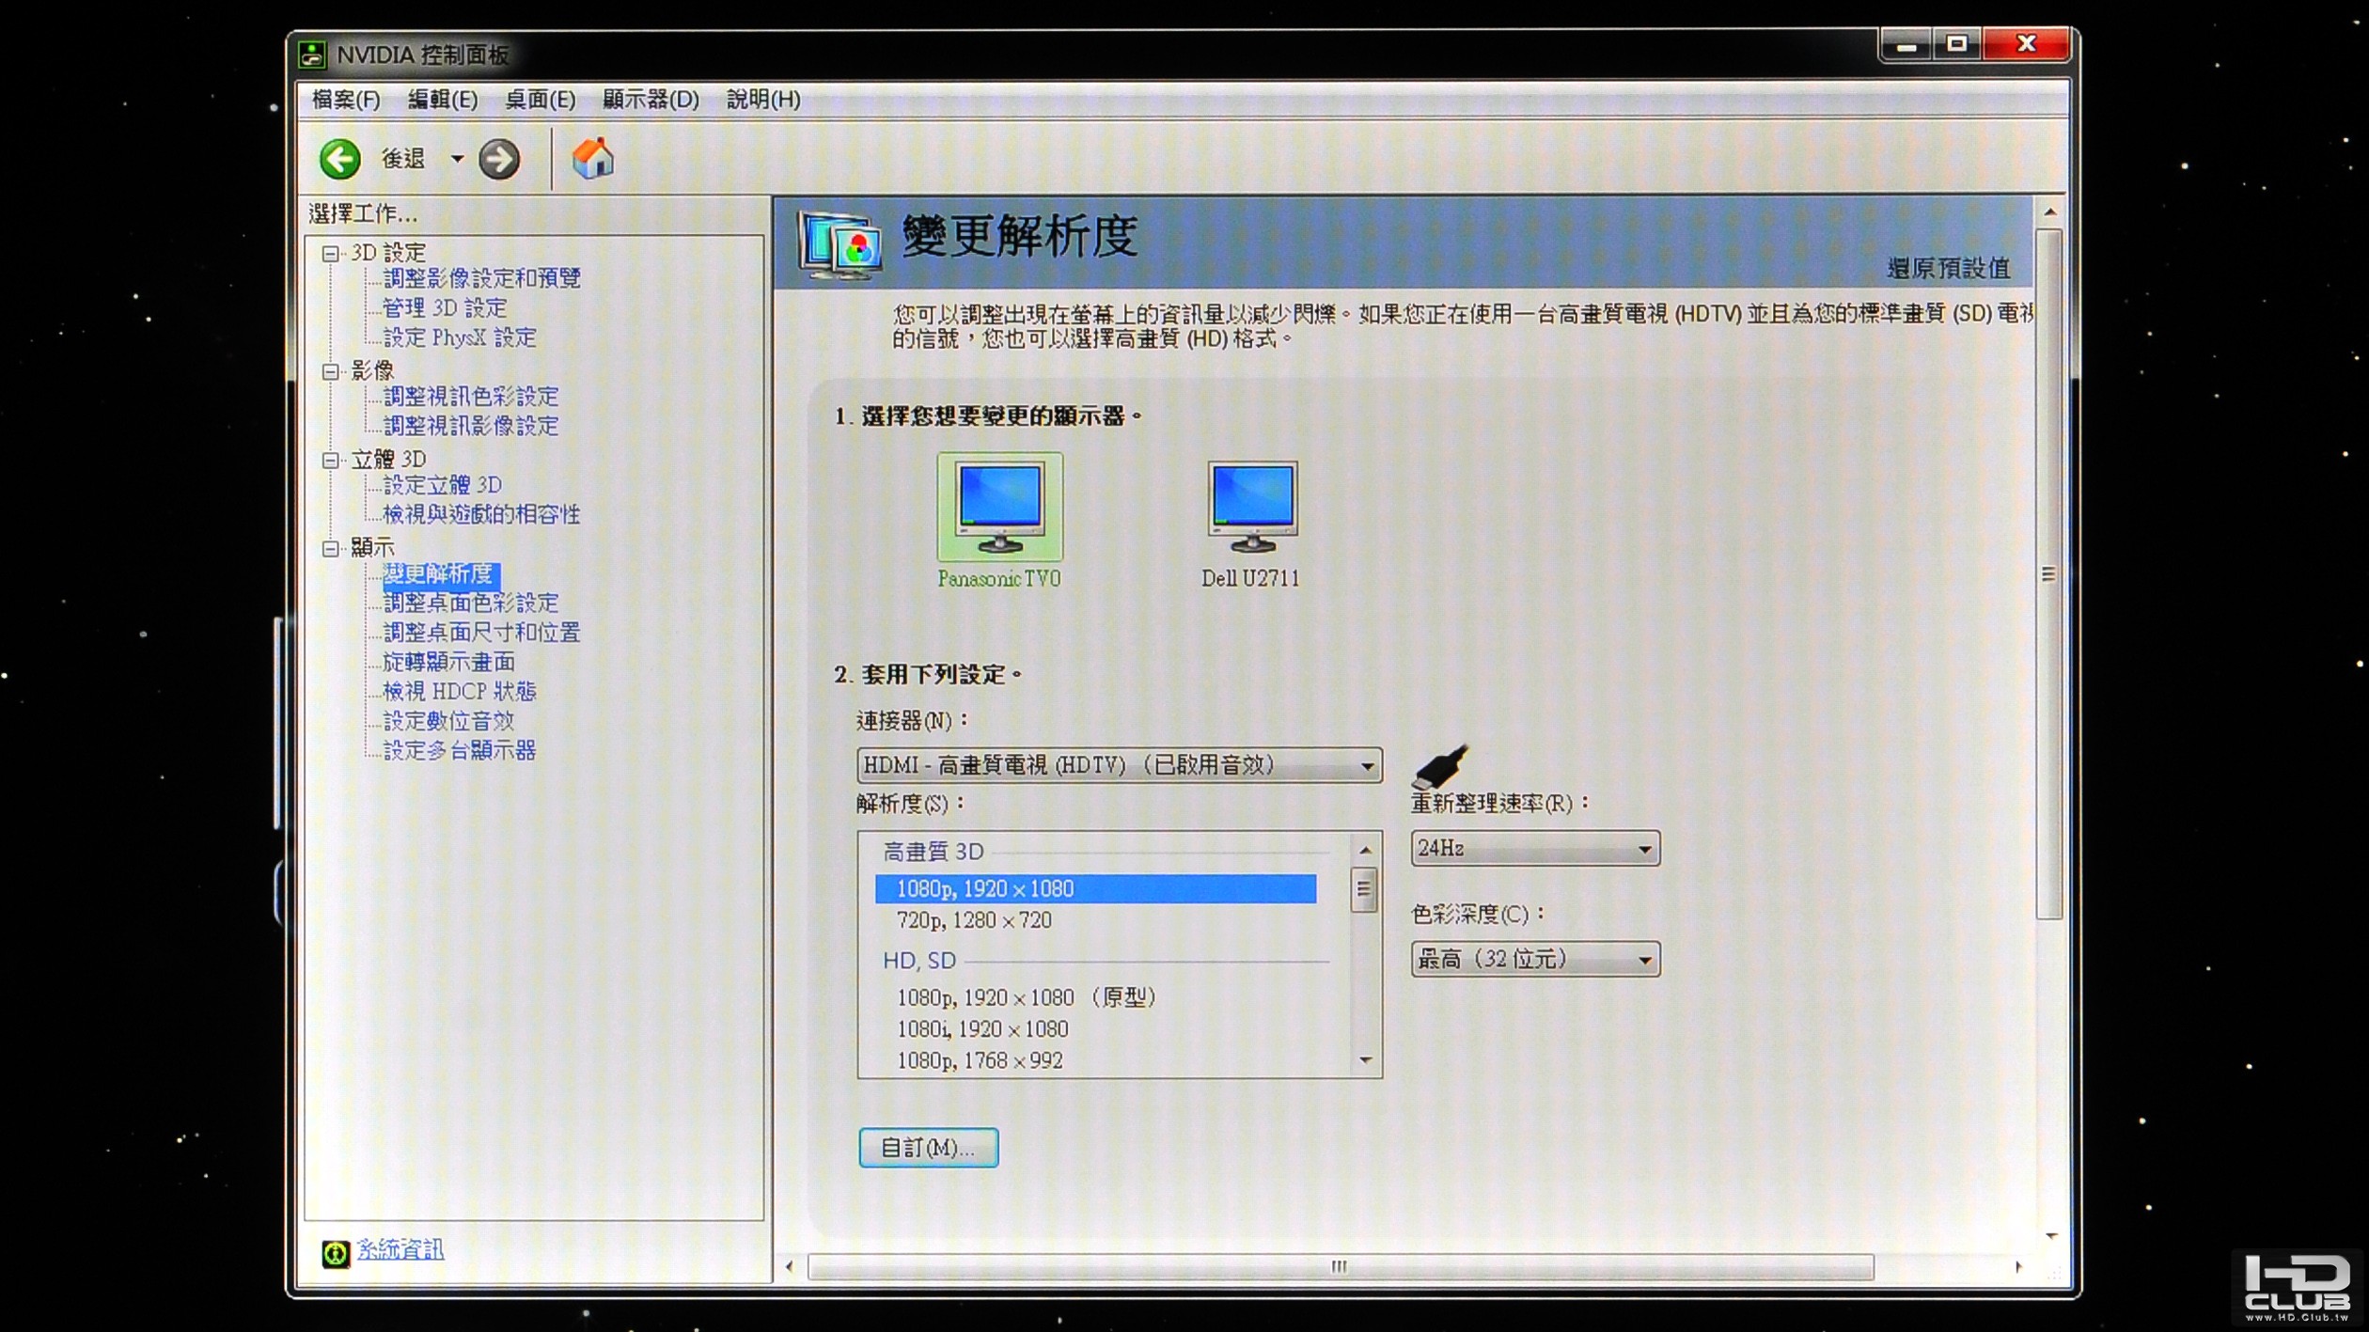Collapse the 3D 設定 tree node
Viewport: 2369px width, 1332px height.
point(330,254)
